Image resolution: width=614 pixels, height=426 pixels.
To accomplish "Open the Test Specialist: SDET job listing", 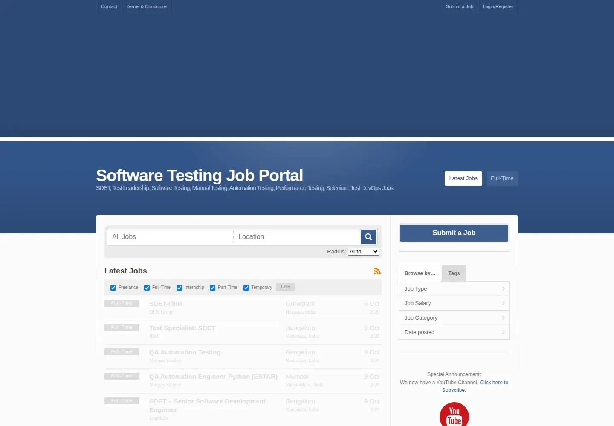I will [x=182, y=328].
